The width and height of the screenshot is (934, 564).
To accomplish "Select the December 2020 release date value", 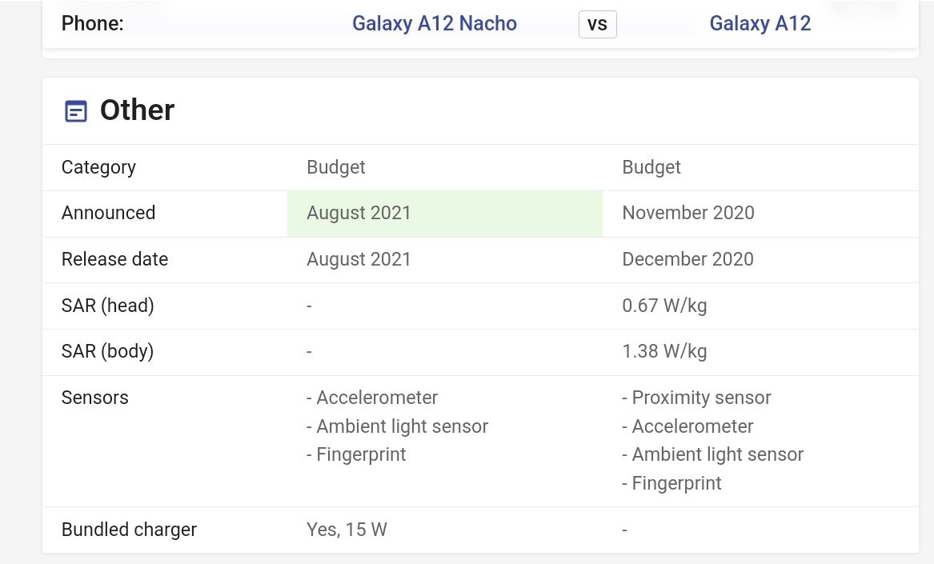I will 687,259.
